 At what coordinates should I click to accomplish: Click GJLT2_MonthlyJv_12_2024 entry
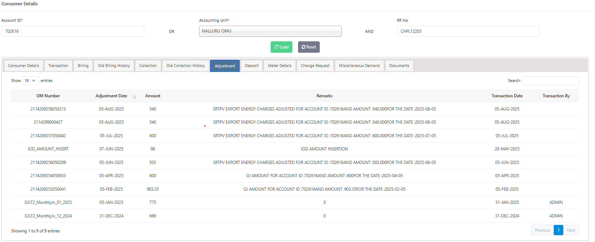[48, 216]
